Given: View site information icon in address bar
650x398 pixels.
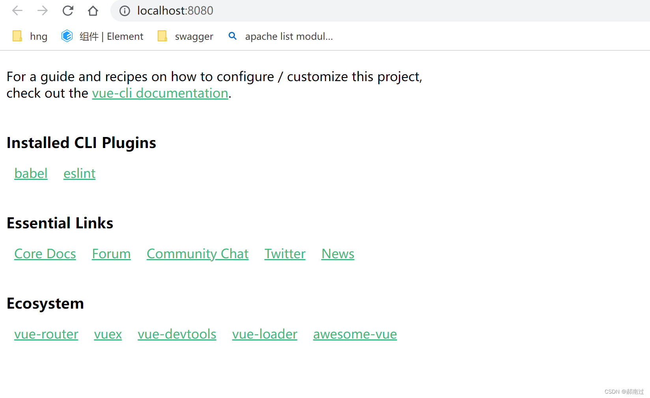Looking at the screenshot, I should [125, 11].
